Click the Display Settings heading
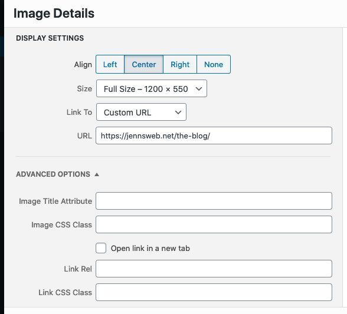 (50, 38)
